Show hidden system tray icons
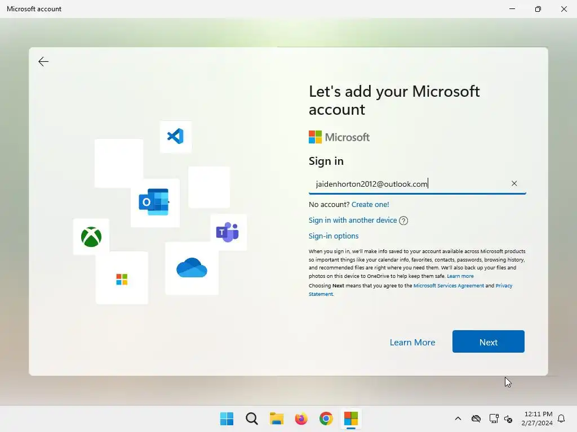The height and width of the screenshot is (432, 577). [x=458, y=418]
